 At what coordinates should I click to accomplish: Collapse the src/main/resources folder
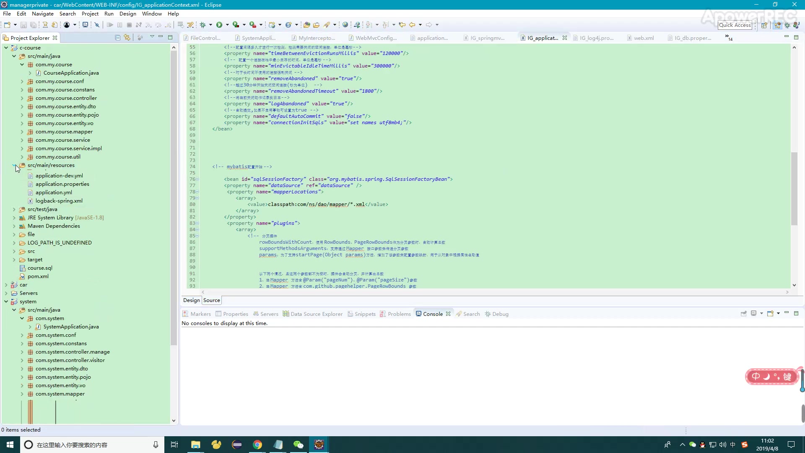pyautogui.click(x=14, y=165)
